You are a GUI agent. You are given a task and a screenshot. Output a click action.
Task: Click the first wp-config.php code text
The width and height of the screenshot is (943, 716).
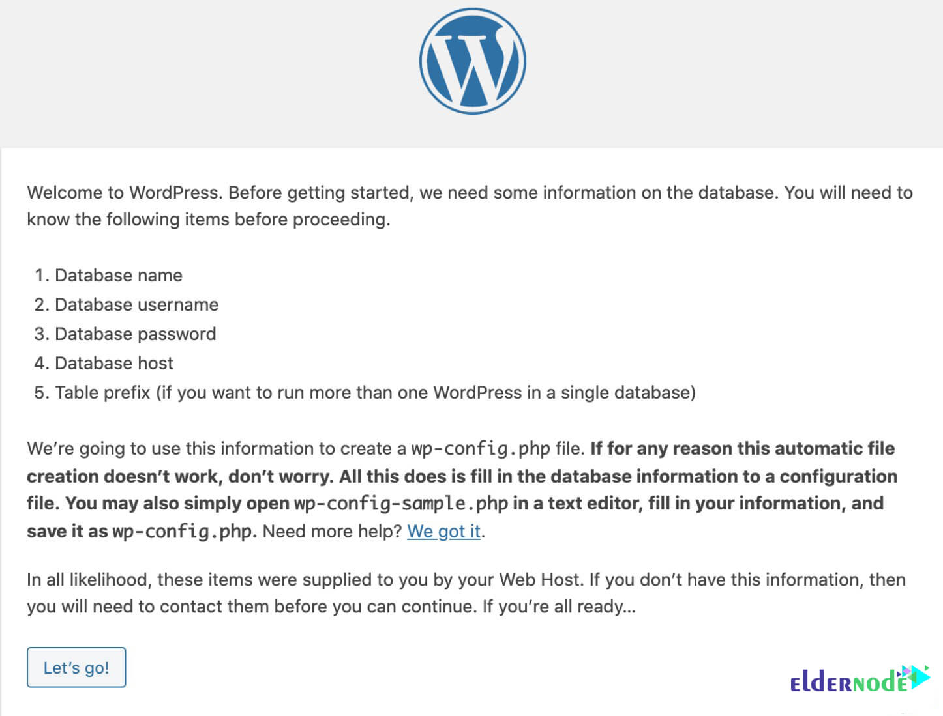point(481,449)
